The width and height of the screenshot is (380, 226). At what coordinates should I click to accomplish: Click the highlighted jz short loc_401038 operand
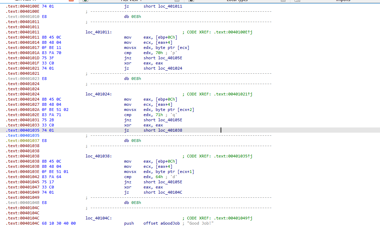click(170, 130)
